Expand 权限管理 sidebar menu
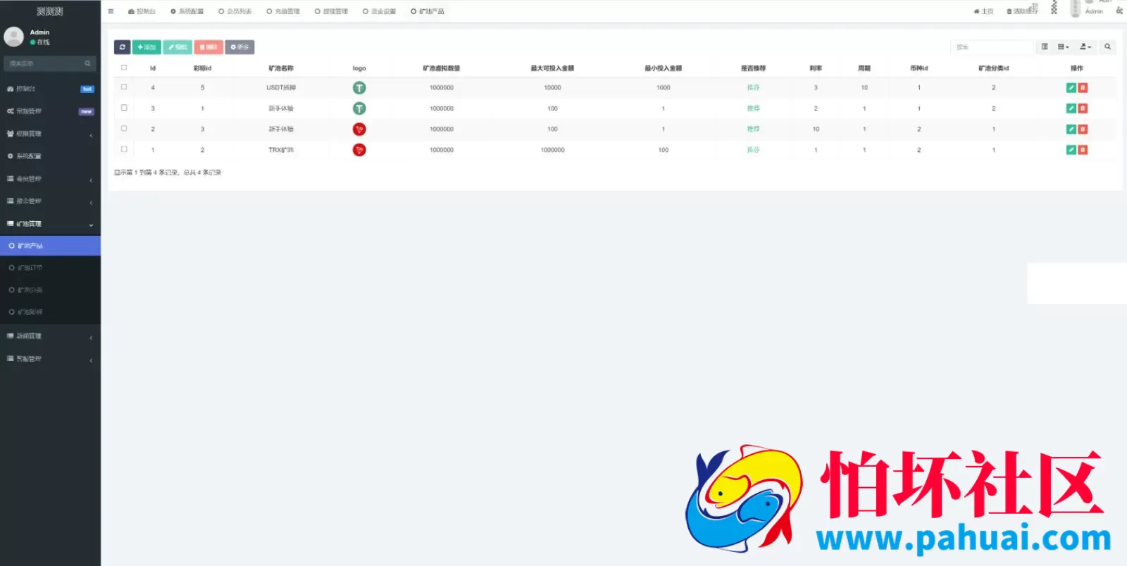This screenshot has height=566, width=1127. click(50, 134)
